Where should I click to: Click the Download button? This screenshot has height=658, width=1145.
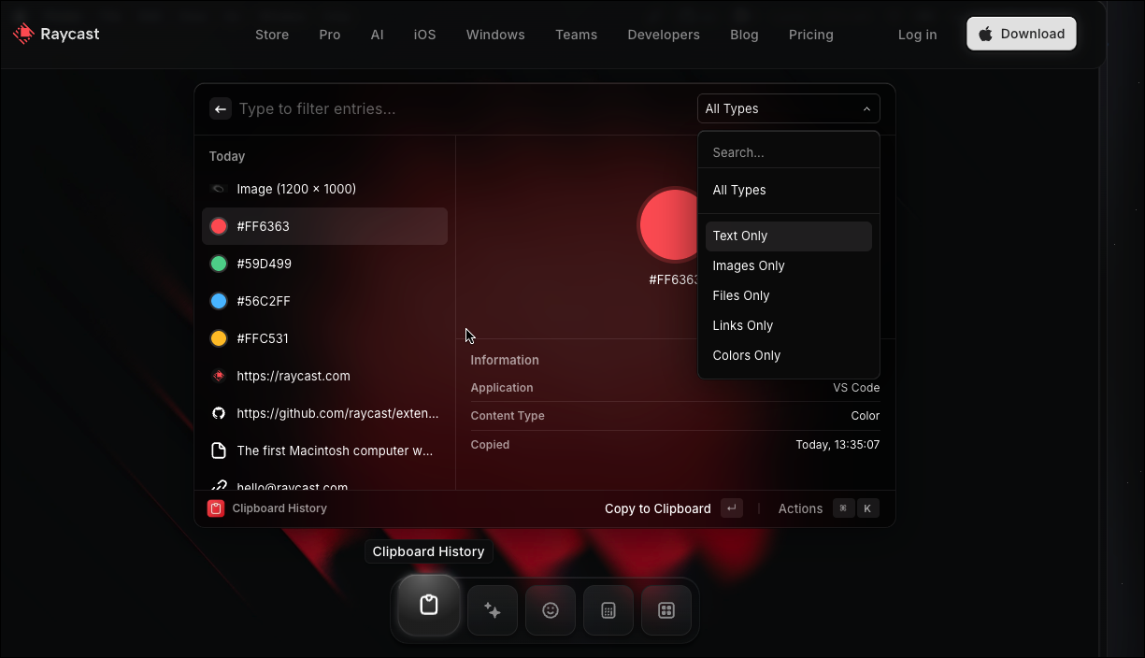(x=1021, y=34)
